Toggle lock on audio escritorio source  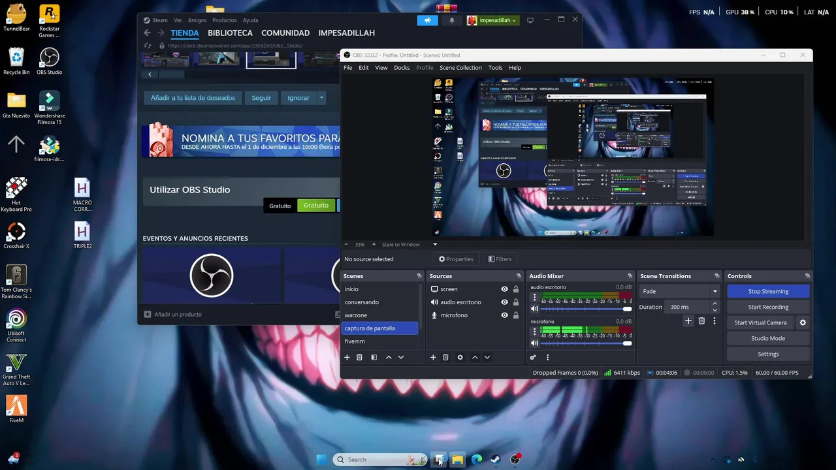coord(516,302)
